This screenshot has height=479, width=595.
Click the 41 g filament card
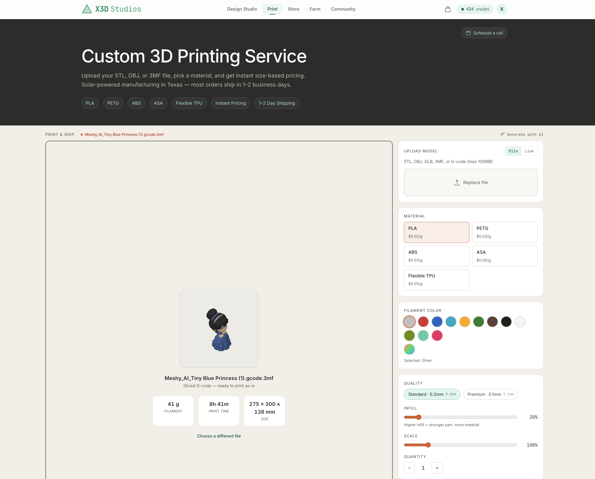173,411
